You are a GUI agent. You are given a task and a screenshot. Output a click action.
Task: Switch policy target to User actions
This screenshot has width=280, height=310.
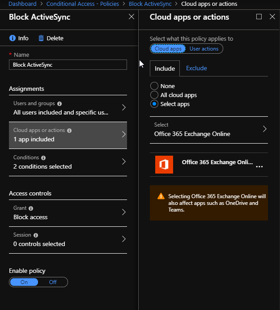point(204,49)
